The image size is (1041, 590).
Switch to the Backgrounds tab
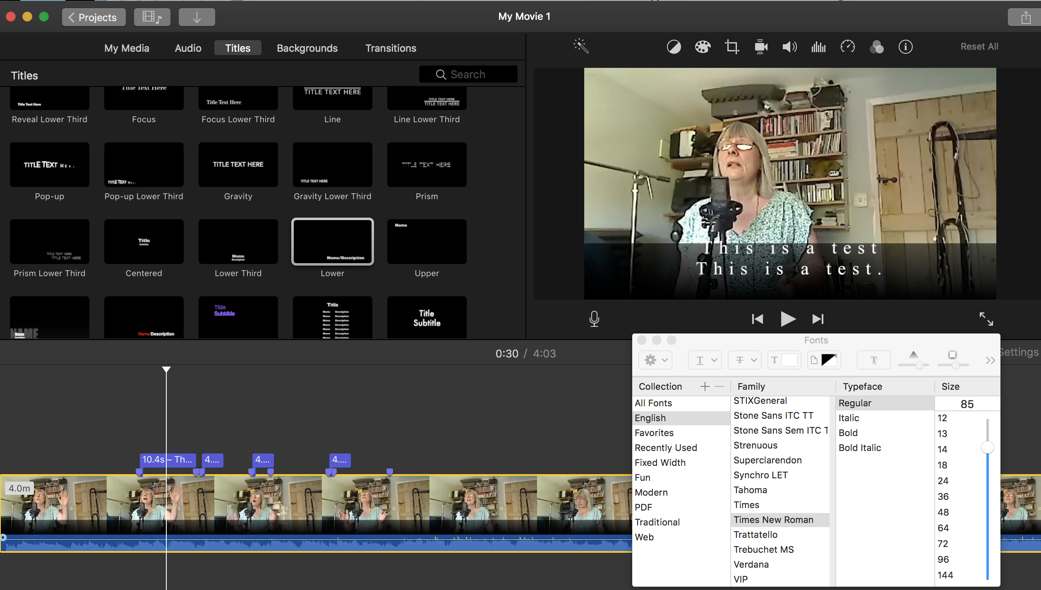[307, 48]
